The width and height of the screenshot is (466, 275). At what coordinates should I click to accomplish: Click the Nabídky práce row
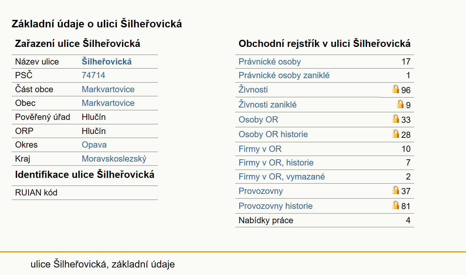pyautogui.click(x=325, y=220)
